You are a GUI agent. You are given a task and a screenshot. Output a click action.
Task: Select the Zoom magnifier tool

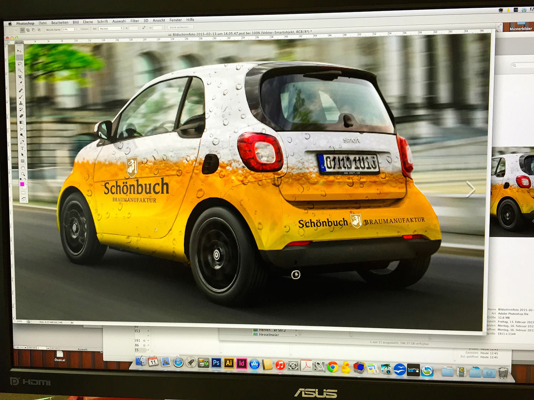pyautogui.click(x=23, y=174)
